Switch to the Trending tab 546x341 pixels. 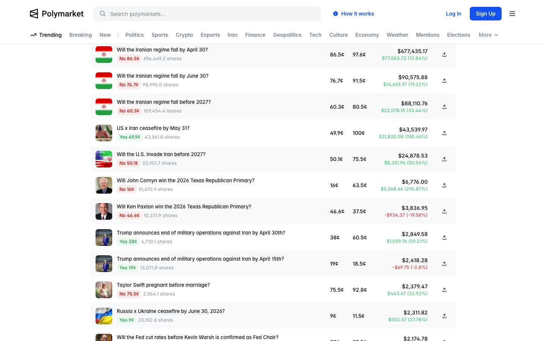(x=46, y=35)
